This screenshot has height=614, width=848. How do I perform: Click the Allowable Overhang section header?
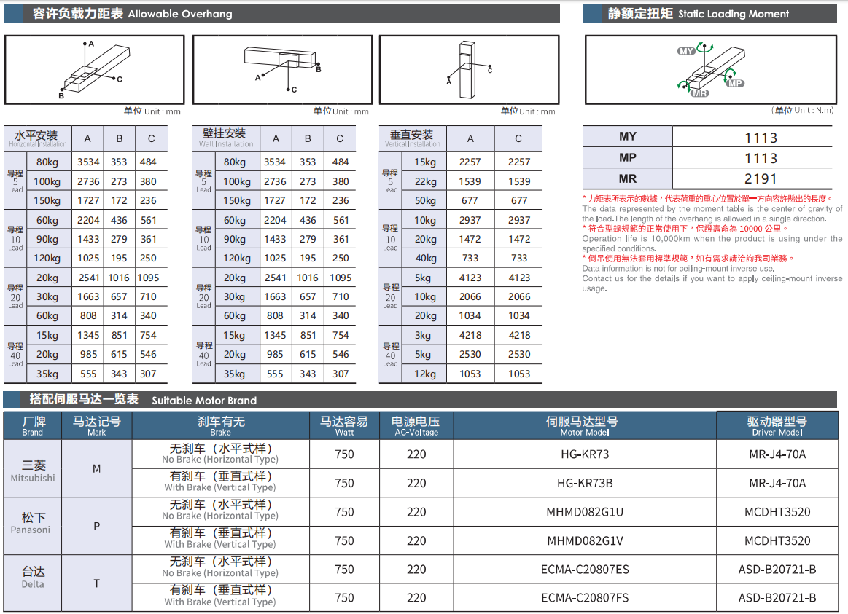click(132, 14)
